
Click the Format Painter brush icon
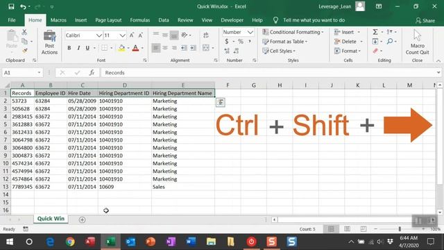(25, 51)
